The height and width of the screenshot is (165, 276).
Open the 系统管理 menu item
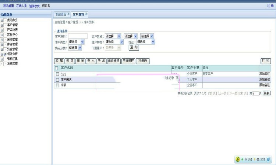coord(12,63)
